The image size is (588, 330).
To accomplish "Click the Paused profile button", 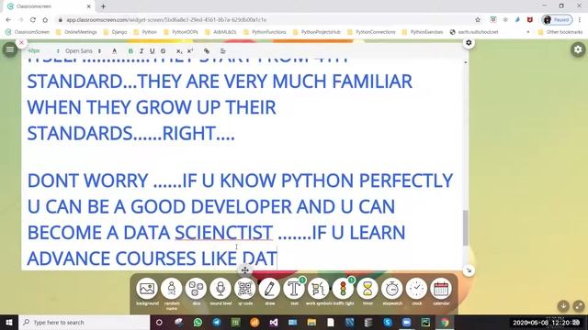I will click(557, 20).
